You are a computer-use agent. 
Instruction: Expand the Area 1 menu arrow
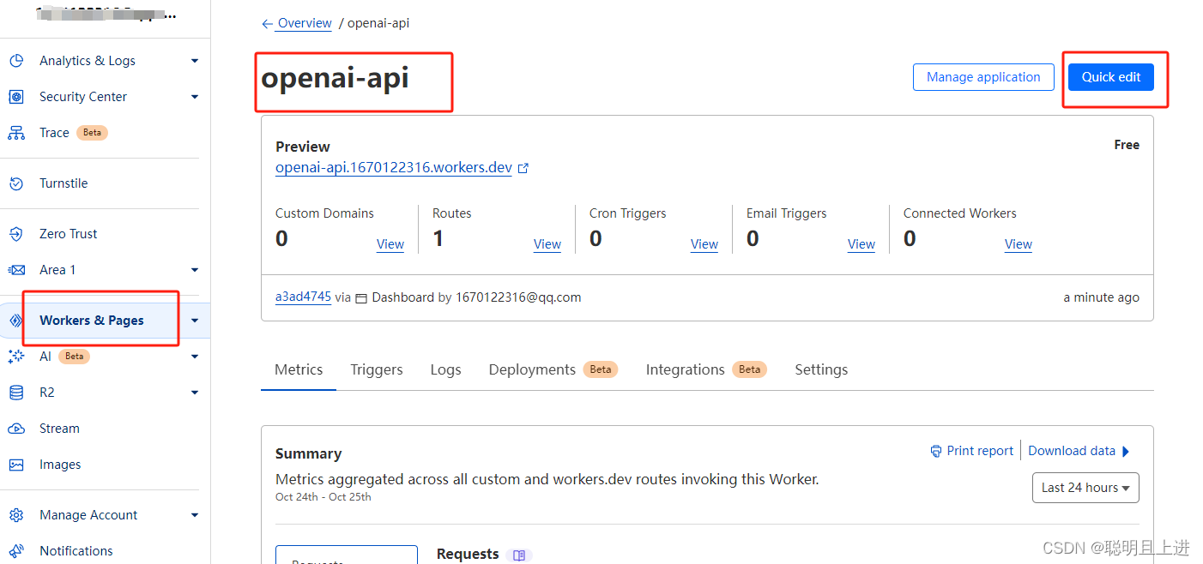[195, 270]
